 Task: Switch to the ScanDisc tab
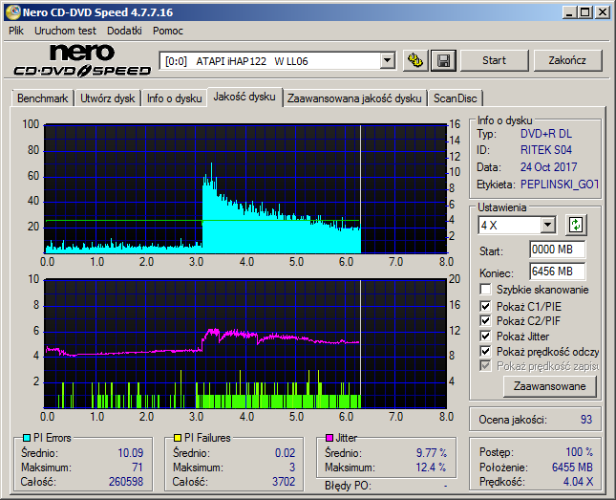tap(456, 98)
